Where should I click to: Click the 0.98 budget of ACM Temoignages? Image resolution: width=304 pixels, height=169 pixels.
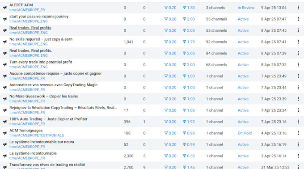[189, 133]
